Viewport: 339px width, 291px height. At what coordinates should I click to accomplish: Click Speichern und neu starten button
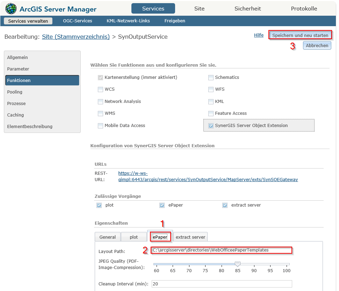click(300, 35)
